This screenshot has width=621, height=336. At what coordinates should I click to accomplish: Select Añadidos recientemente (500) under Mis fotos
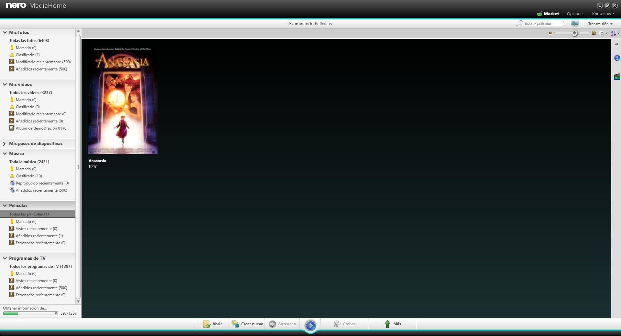coord(38,69)
